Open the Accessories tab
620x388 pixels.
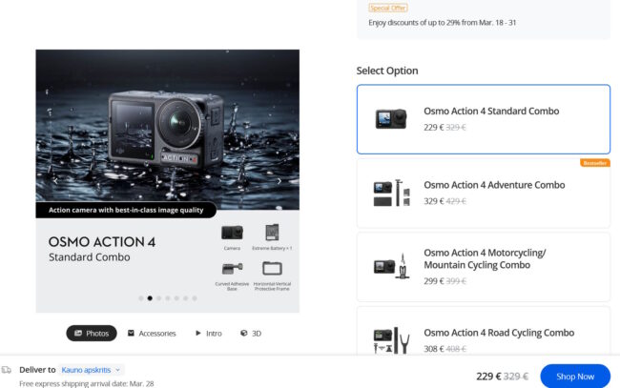pyautogui.click(x=152, y=334)
